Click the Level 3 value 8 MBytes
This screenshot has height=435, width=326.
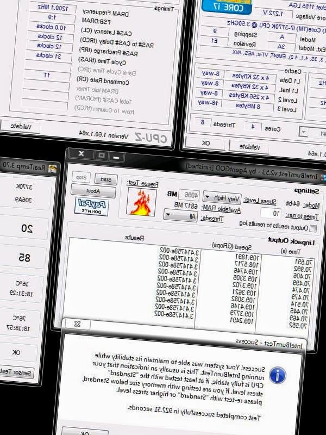(248, 105)
